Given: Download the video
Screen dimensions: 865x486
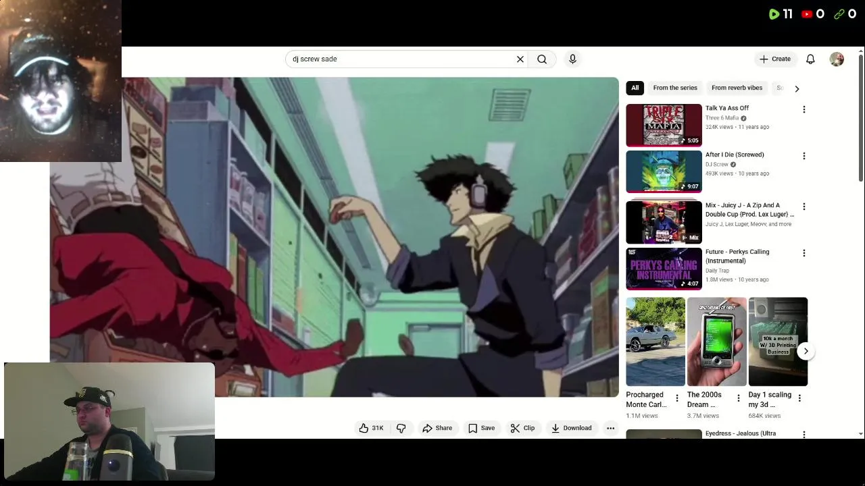Looking at the screenshot, I should 571,428.
